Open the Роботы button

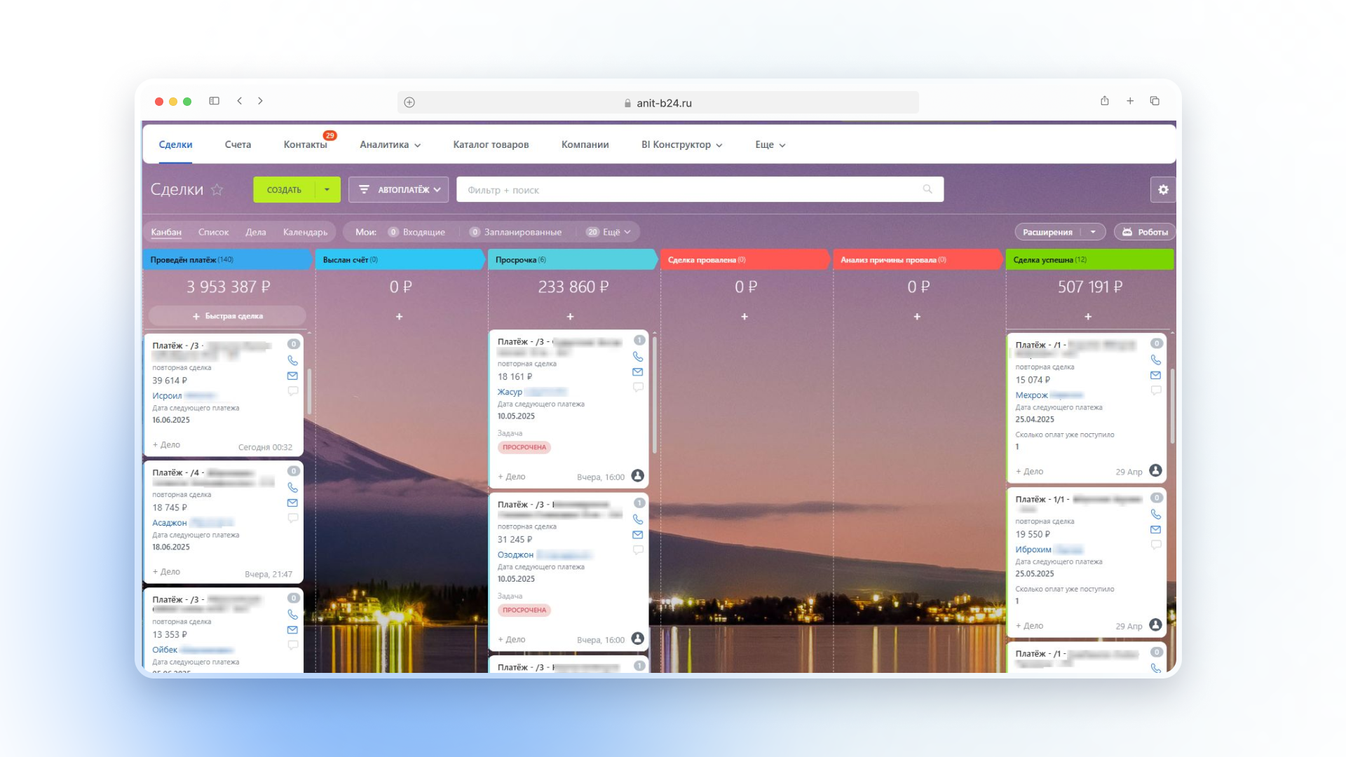(1144, 232)
